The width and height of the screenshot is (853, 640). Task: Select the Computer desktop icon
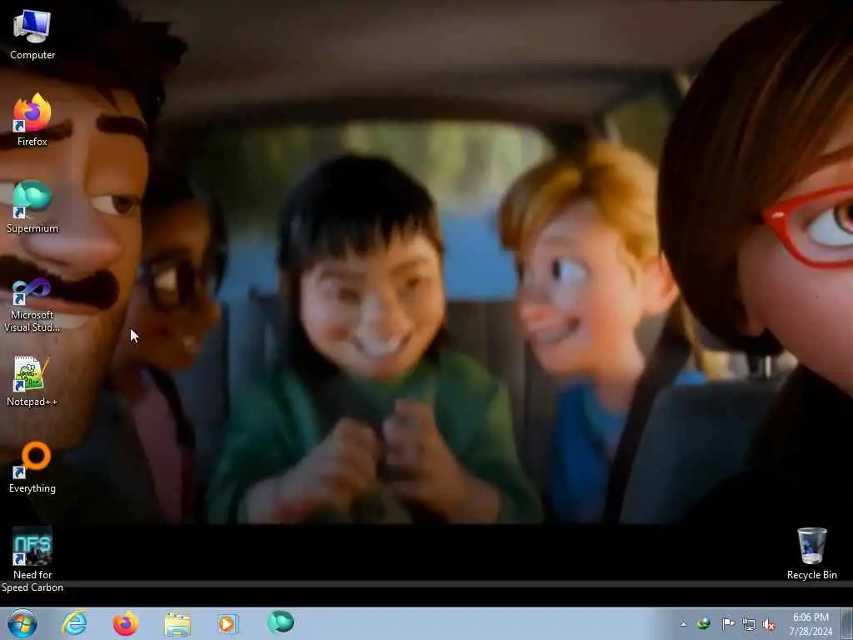coord(32,35)
